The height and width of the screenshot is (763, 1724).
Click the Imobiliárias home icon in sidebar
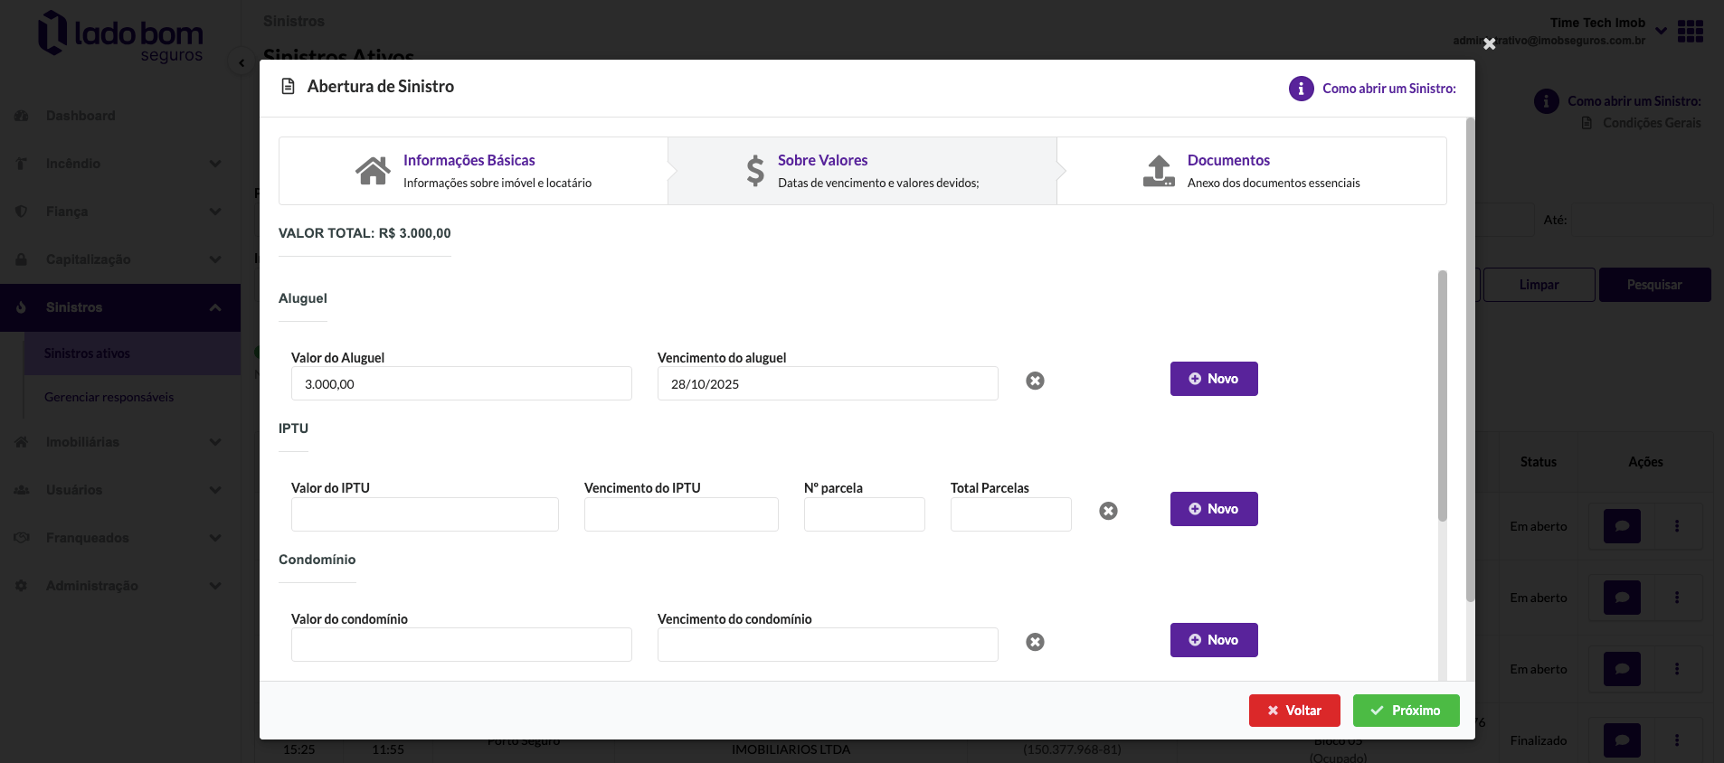click(22, 442)
